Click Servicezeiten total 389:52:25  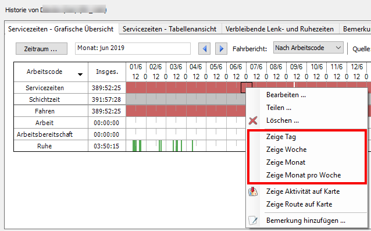[106, 88]
